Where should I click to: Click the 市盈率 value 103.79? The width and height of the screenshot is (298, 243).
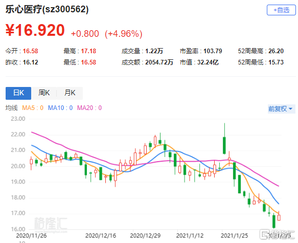click(213, 51)
